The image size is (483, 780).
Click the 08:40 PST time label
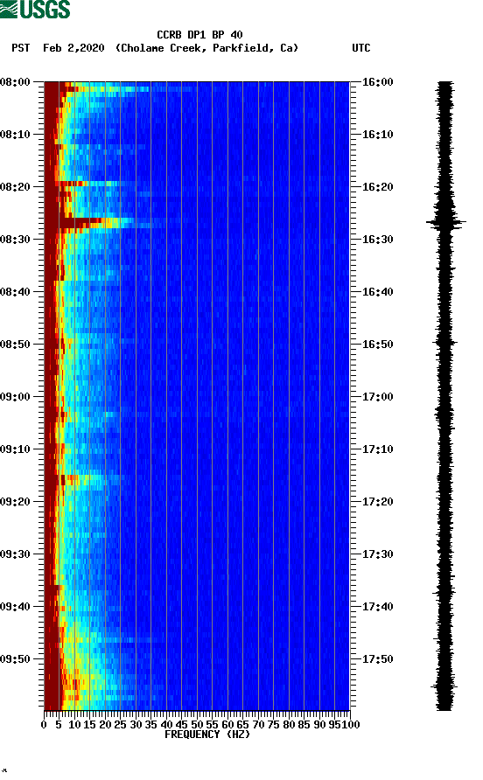point(16,292)
